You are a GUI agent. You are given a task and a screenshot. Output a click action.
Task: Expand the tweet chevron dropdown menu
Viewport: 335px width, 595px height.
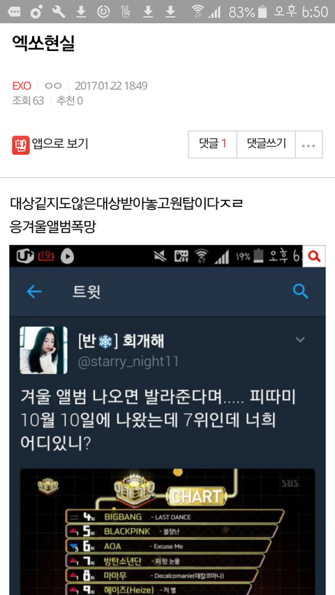[300, 340]
